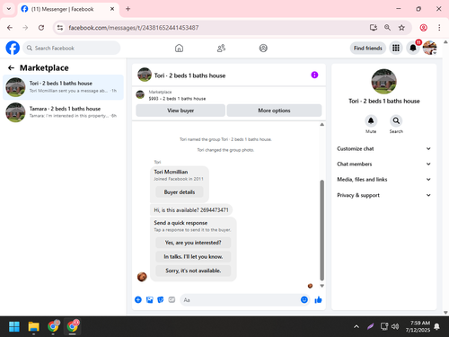
Task: Open the Chrome profile icon
Action: [423, 28]
